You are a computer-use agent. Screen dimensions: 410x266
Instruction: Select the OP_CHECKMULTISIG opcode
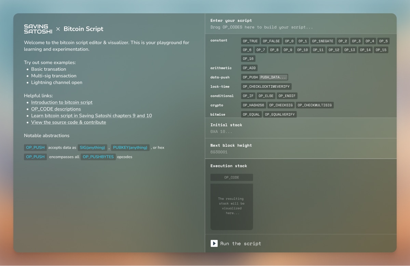point(314,105)
